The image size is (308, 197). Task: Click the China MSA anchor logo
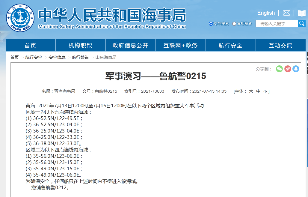point(20,18)
